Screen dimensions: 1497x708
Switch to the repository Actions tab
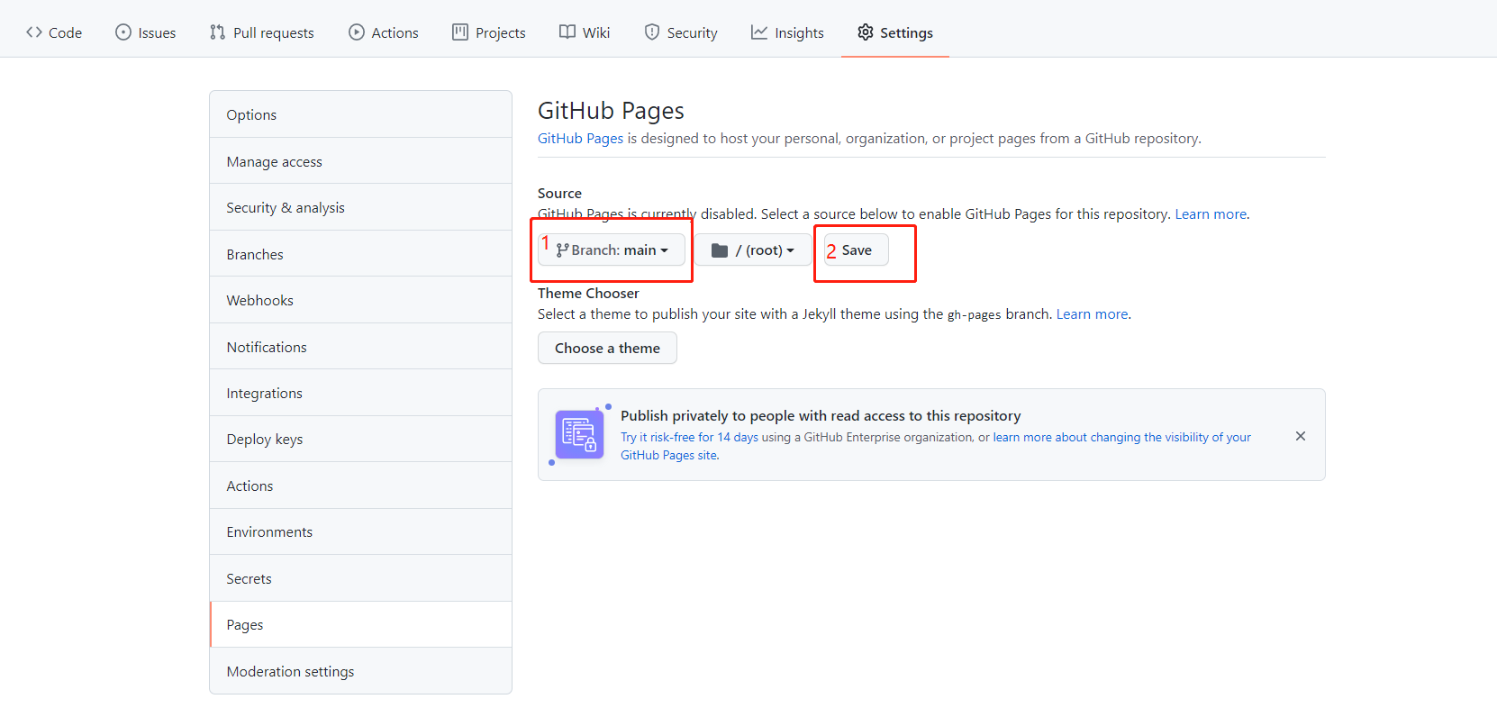tap(384, 32)
